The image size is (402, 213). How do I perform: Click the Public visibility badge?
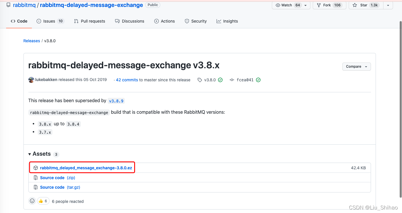click(x=153, y=5)
